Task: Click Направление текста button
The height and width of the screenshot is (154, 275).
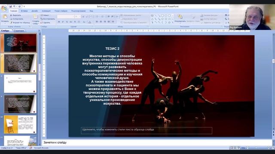Action: 131,15
